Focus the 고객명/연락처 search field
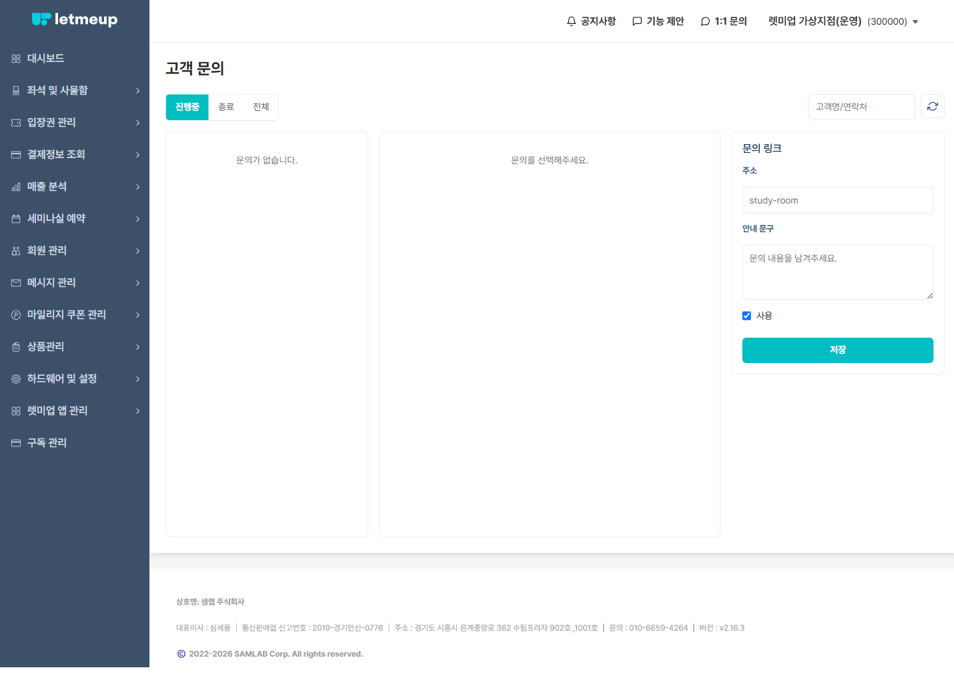Viewport: 954px width, 686px height. tap(861, 107)
